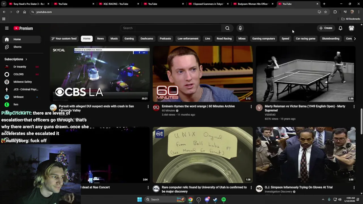
Task: Expand the Subscriptions section
Action: tap(16, 59)
